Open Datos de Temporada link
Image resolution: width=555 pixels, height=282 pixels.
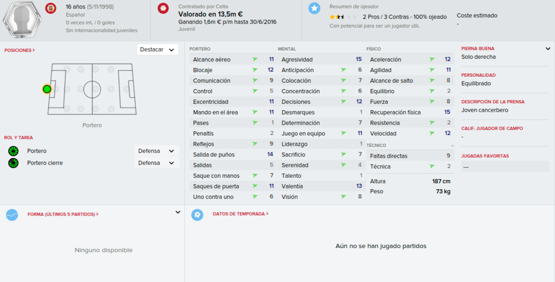pyautogui.click(x=241, y=214)
